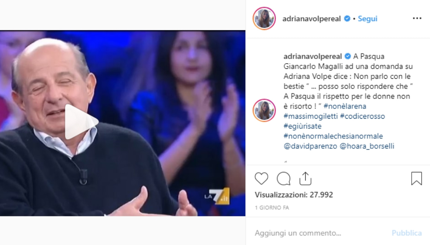Share the post with upload arrow icon

pyautogui.click(x=305, y=179)
